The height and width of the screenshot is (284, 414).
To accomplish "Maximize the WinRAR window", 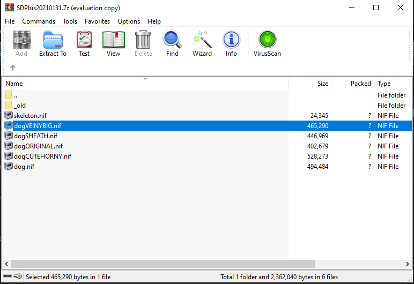I will point(376,8).
